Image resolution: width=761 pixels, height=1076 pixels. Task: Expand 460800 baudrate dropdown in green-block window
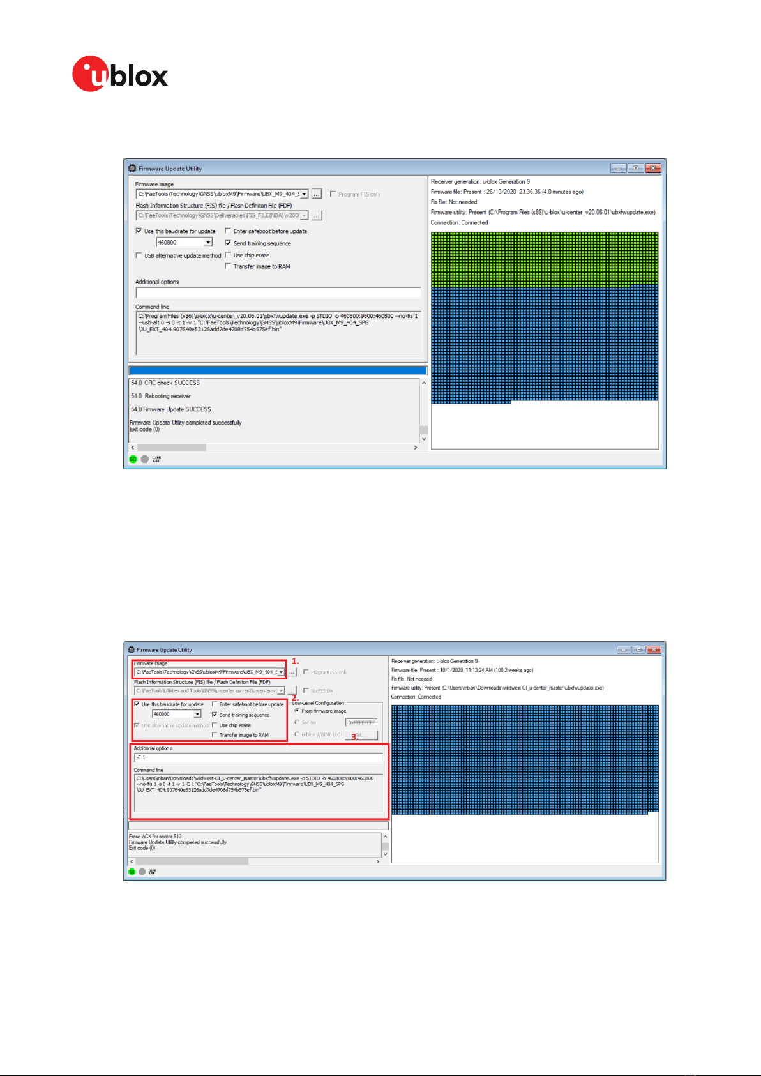(x=208, y=243)
